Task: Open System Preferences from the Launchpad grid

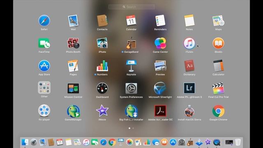Action: click(x=131, y=88)
